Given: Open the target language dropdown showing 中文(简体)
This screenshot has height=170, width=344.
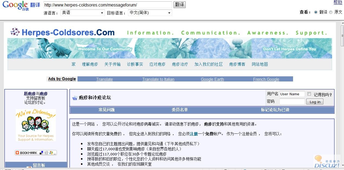Looking at the screenshot, I should pos(150,13).
